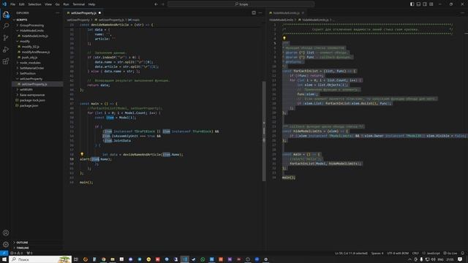This screenshot has width=468, height=263.
Task: Go forward using the navigation arrow
Action: (163, 4)
